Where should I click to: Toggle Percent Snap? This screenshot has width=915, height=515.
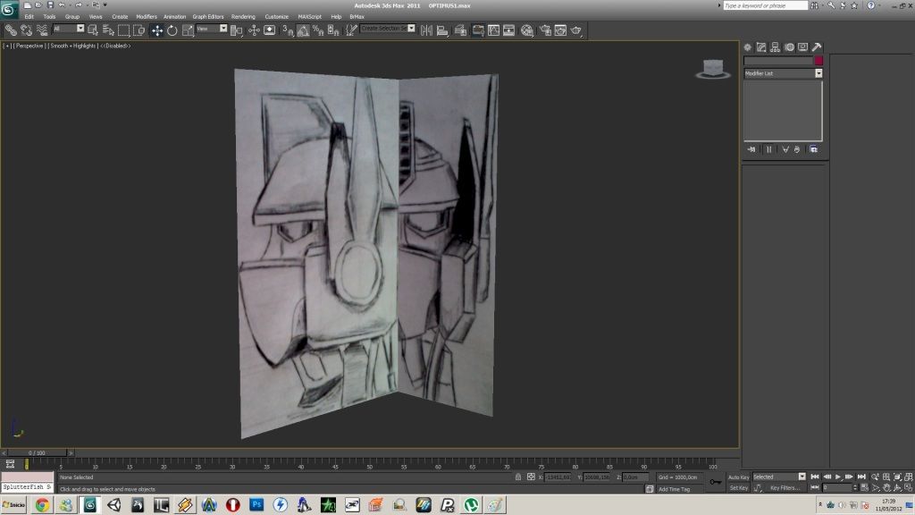click(318, 30)
